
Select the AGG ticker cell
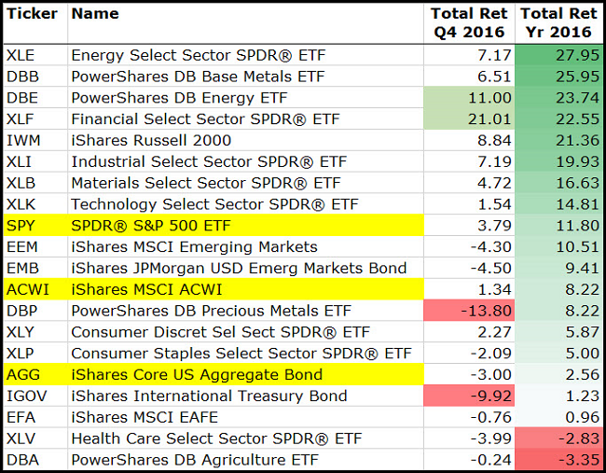(x=35, y=375)
